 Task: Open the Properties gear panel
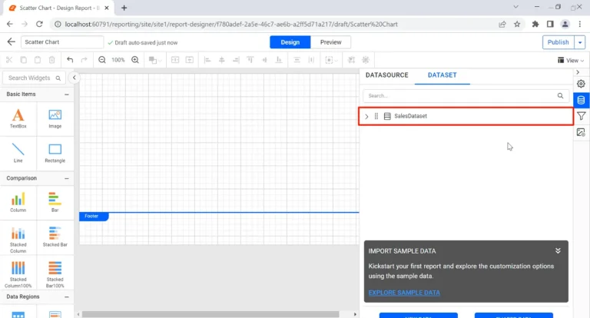pyautogui.click(x=581, y=84)
